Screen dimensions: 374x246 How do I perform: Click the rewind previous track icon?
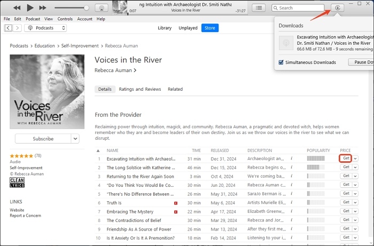(x=17, y=8)
